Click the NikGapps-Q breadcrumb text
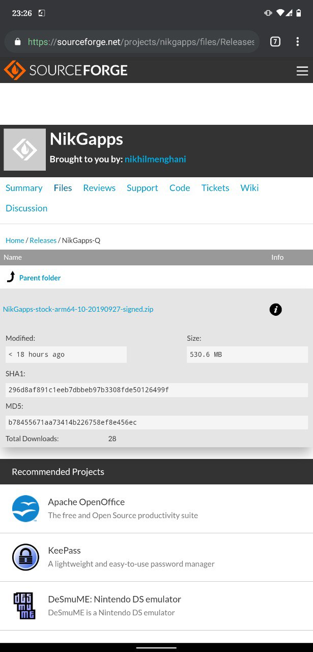 81,240
